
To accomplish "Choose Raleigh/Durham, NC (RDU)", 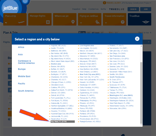I will (90, 122).
